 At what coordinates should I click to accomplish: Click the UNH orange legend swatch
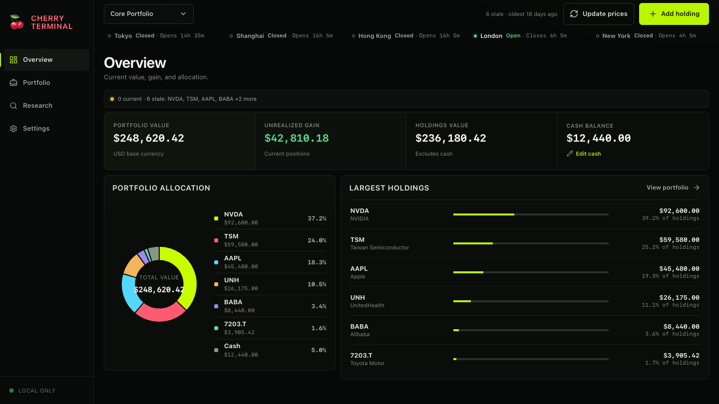pyautogui.click(x=216, y=284)
